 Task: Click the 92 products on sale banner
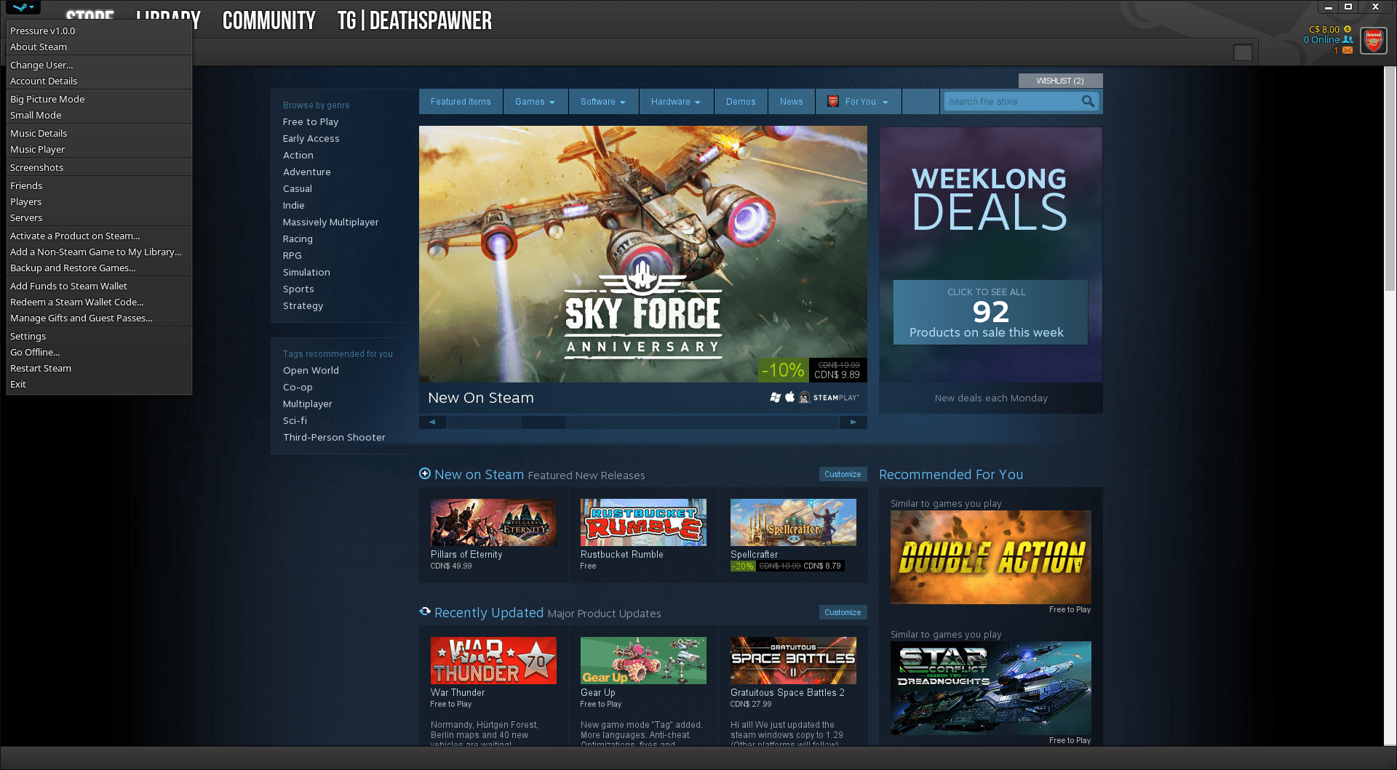(990, 312)
